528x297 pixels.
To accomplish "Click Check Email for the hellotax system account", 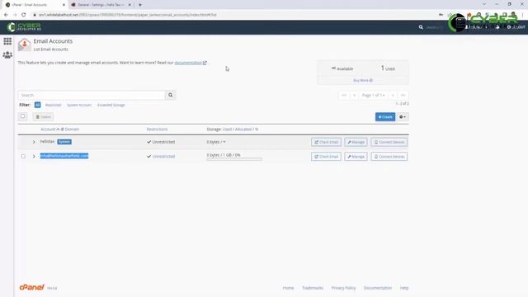I will [x=326, y=142].
